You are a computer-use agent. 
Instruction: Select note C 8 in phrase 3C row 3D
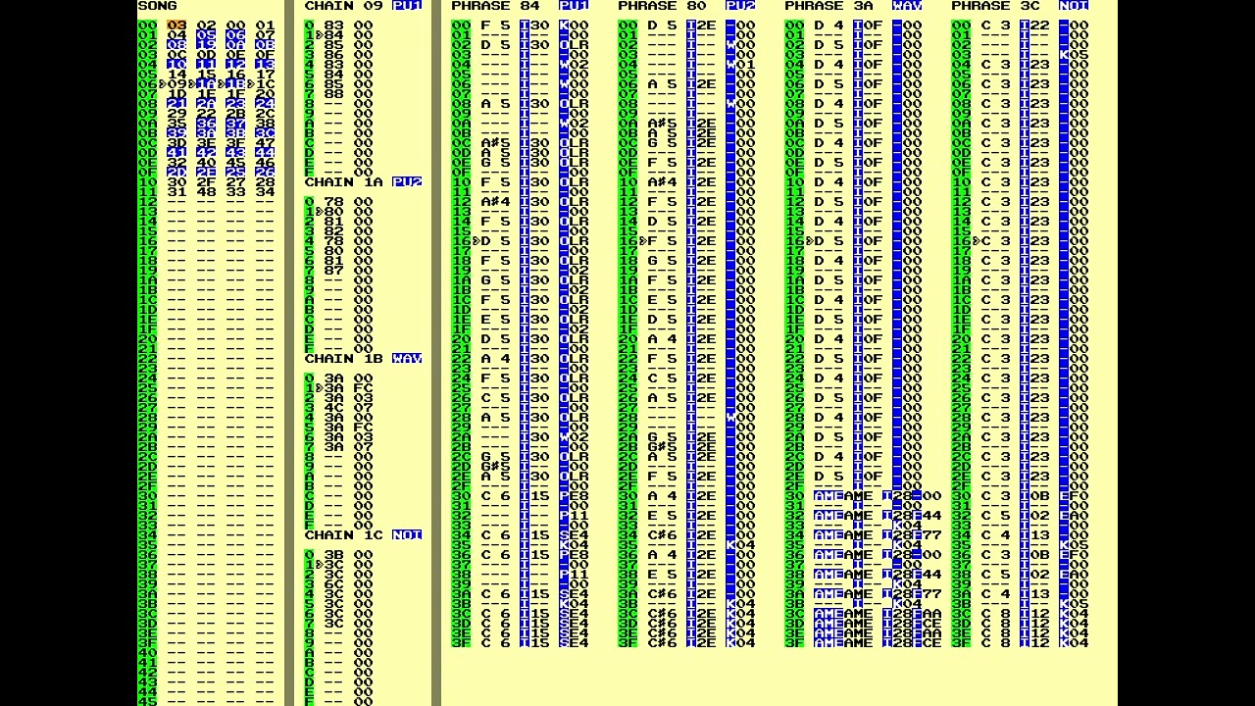tap(995, 624)
